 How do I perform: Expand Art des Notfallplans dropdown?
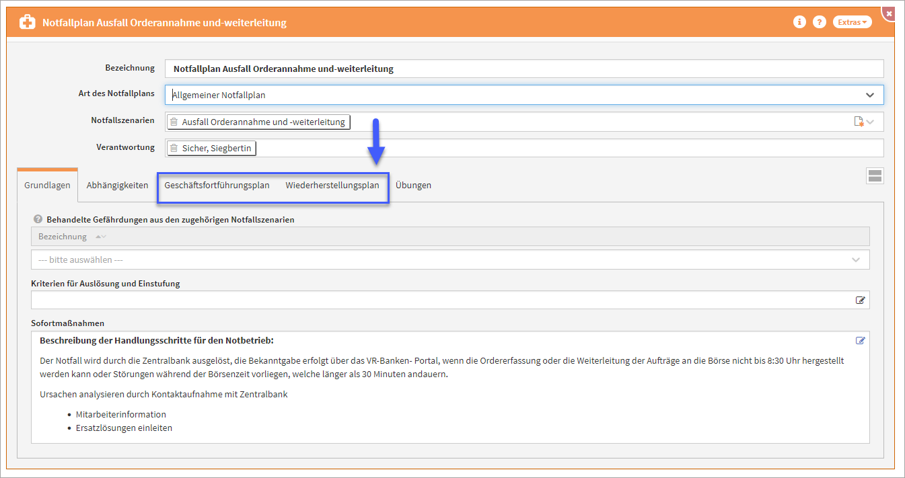tap(870, 95)
